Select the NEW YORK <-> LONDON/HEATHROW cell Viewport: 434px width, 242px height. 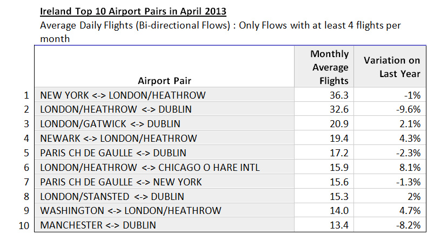164,95
